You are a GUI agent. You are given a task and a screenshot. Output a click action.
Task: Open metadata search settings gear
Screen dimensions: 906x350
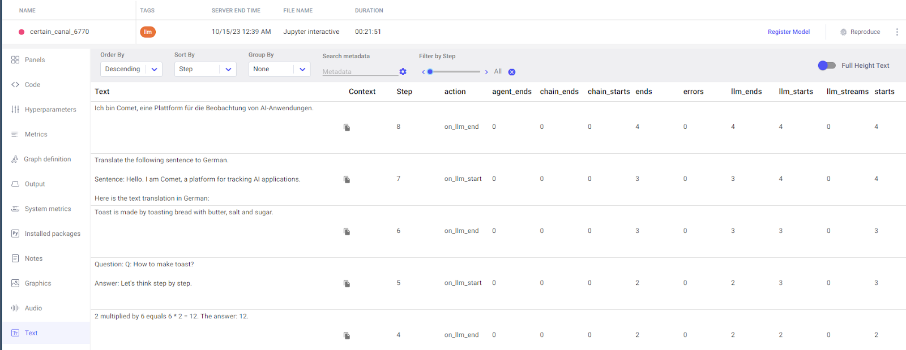[x=403, y=72]
